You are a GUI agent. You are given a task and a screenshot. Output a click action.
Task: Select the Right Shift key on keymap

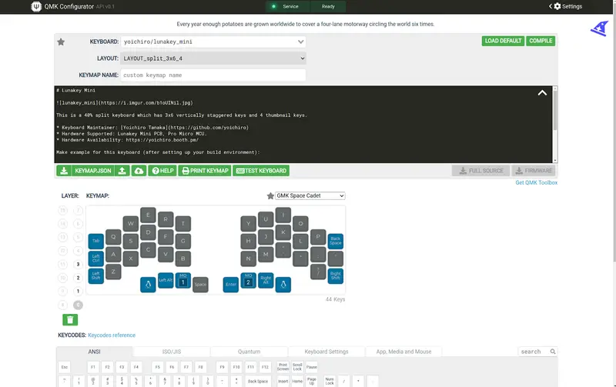point(336,275)
